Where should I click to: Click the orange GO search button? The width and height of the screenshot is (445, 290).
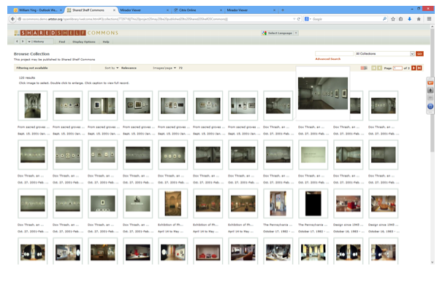(419, 53)
